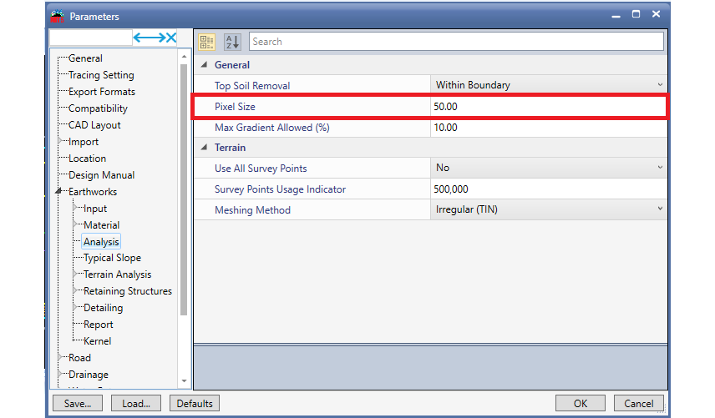
Task: Click Max Gradient Allowed (%) label
Action: pos(272,128)
